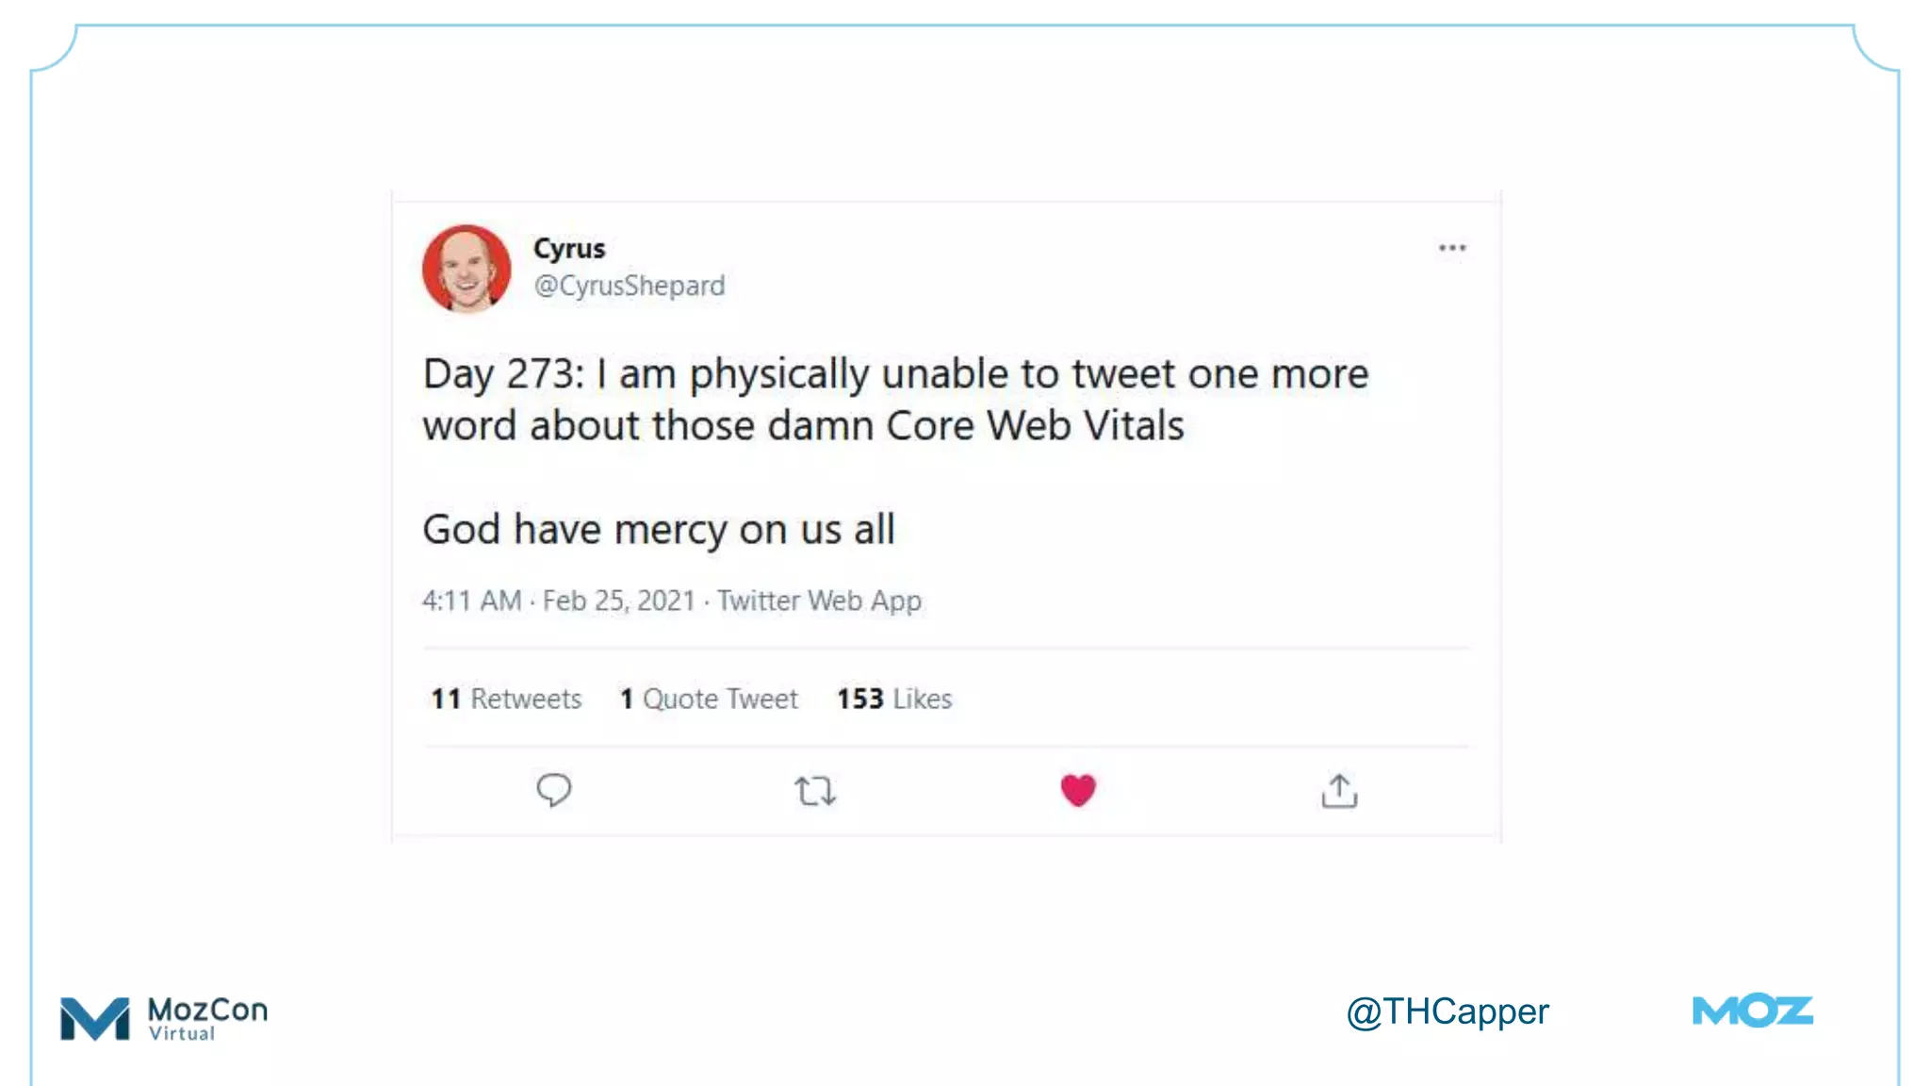Screen dimensions: 1930x1086
Task: Open the Cyrus display name profile link
Action: pyautogui.click(x=569, y=248)
